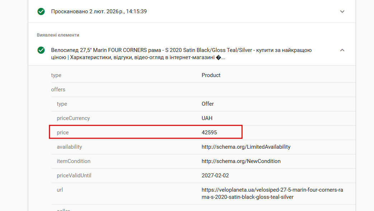Select the priceValidUntil row
The image size is (374, 211).
[74, 176]
